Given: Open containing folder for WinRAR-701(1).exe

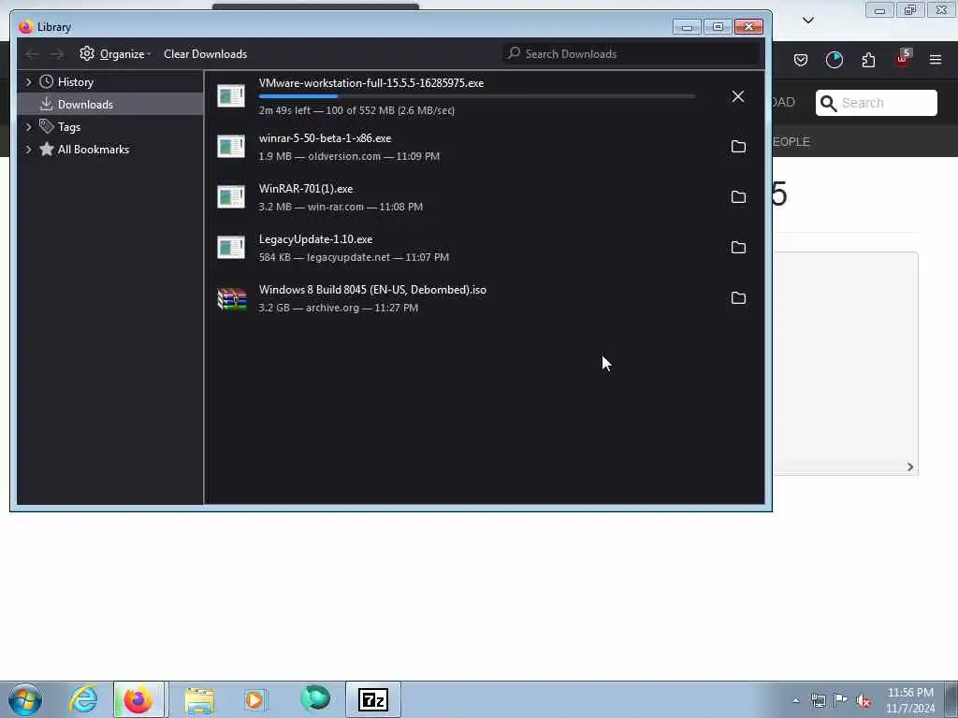Looking at the screenshot, I should click(x=738, y=196).
